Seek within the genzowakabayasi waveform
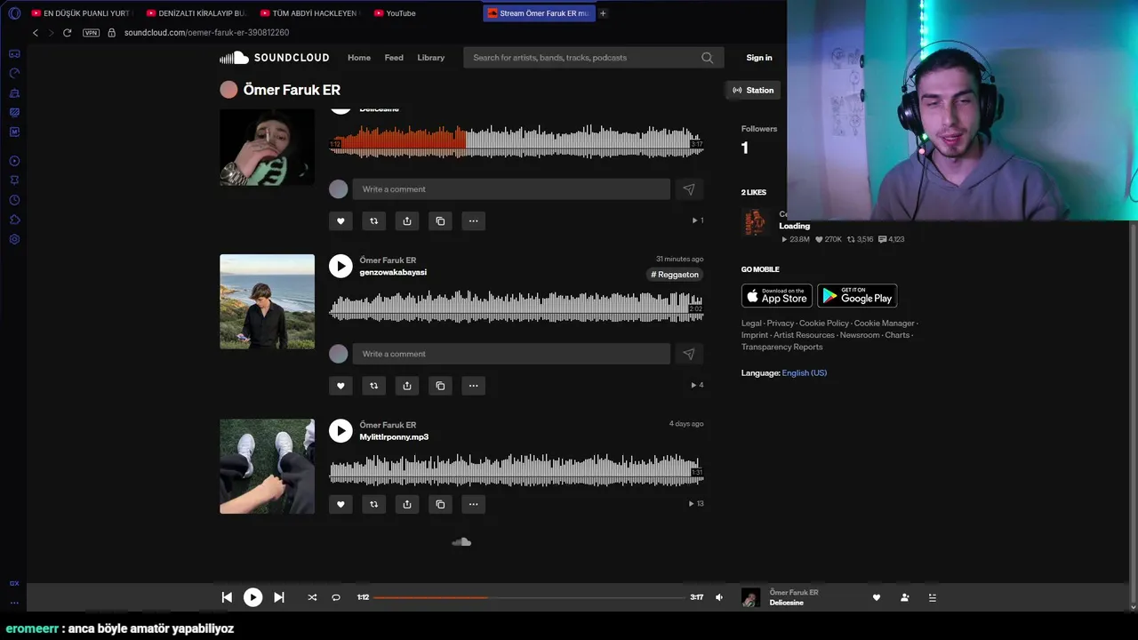The height and width of the screenshot is (640, 1138). (517, 308)
